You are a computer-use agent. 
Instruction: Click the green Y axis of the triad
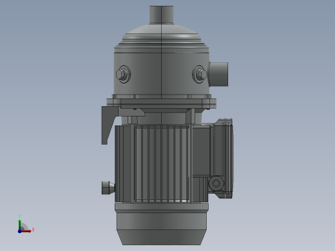20,225
